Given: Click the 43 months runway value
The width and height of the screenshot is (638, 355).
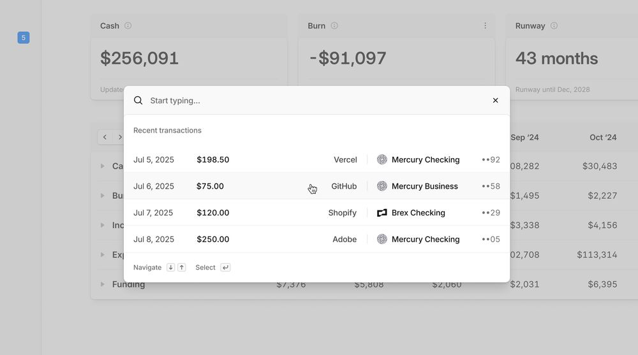Looking at the screenshot, I should pos(556,58).
